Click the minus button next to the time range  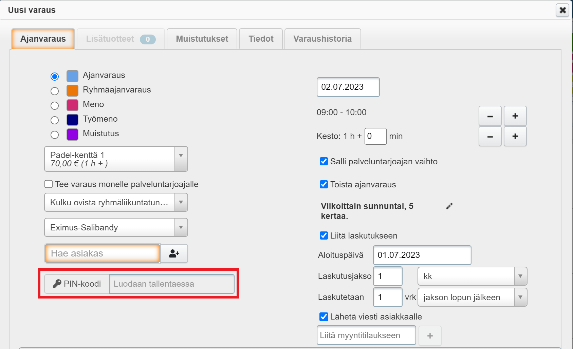coord(490,116)
